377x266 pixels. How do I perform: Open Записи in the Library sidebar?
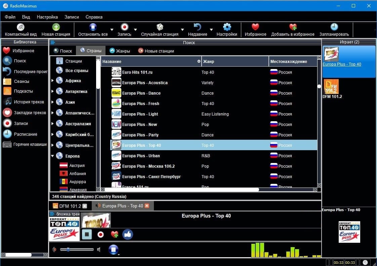[15, 123]
